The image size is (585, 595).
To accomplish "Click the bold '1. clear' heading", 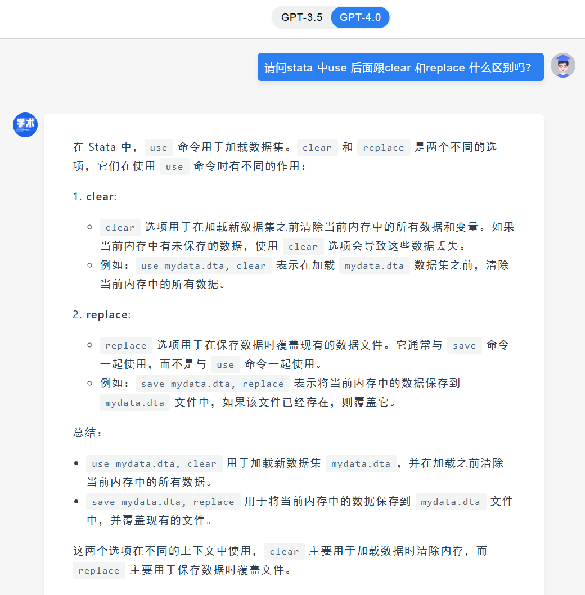I will coord(101,196).
